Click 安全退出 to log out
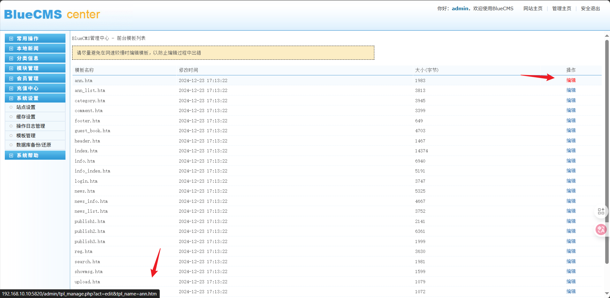Viewport: 610px width, 298px height. (590, 9)
